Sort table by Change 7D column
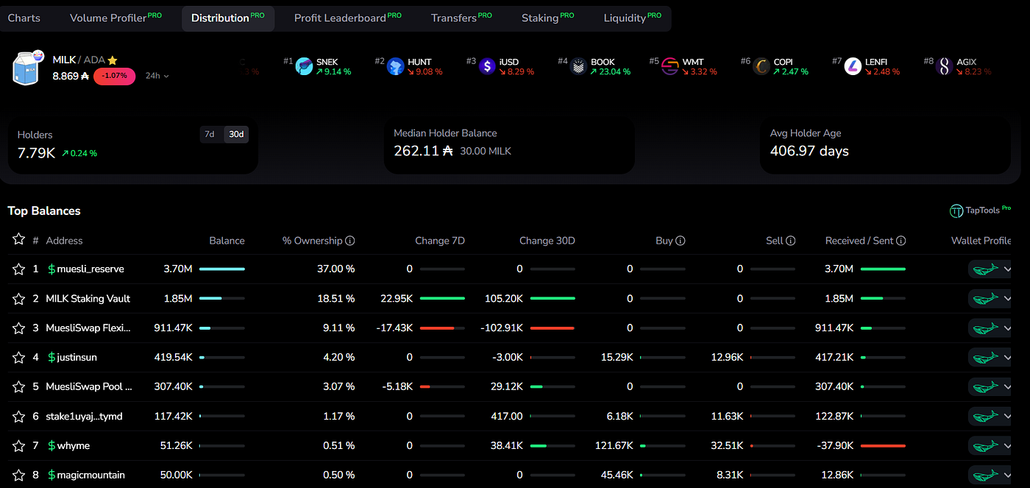Viewport: 1030px width, 488px height. (440, 241)
